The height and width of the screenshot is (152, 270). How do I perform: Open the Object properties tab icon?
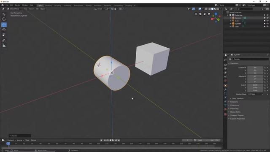[x=225, y=85]
